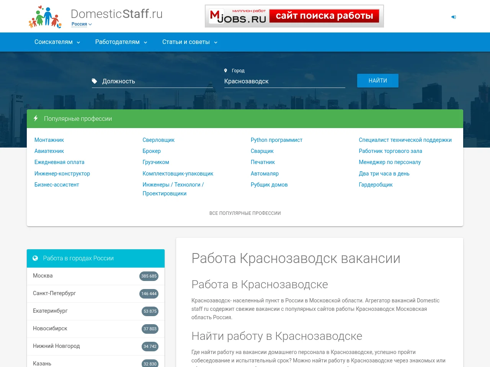Open the Автомаляр profession link
The image size is (490, 367).
(x=265, y=174)
